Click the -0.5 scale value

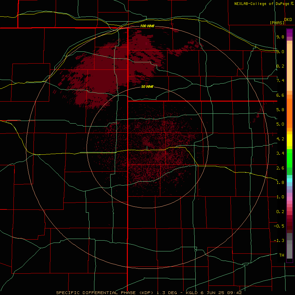(x=279, y=226)
